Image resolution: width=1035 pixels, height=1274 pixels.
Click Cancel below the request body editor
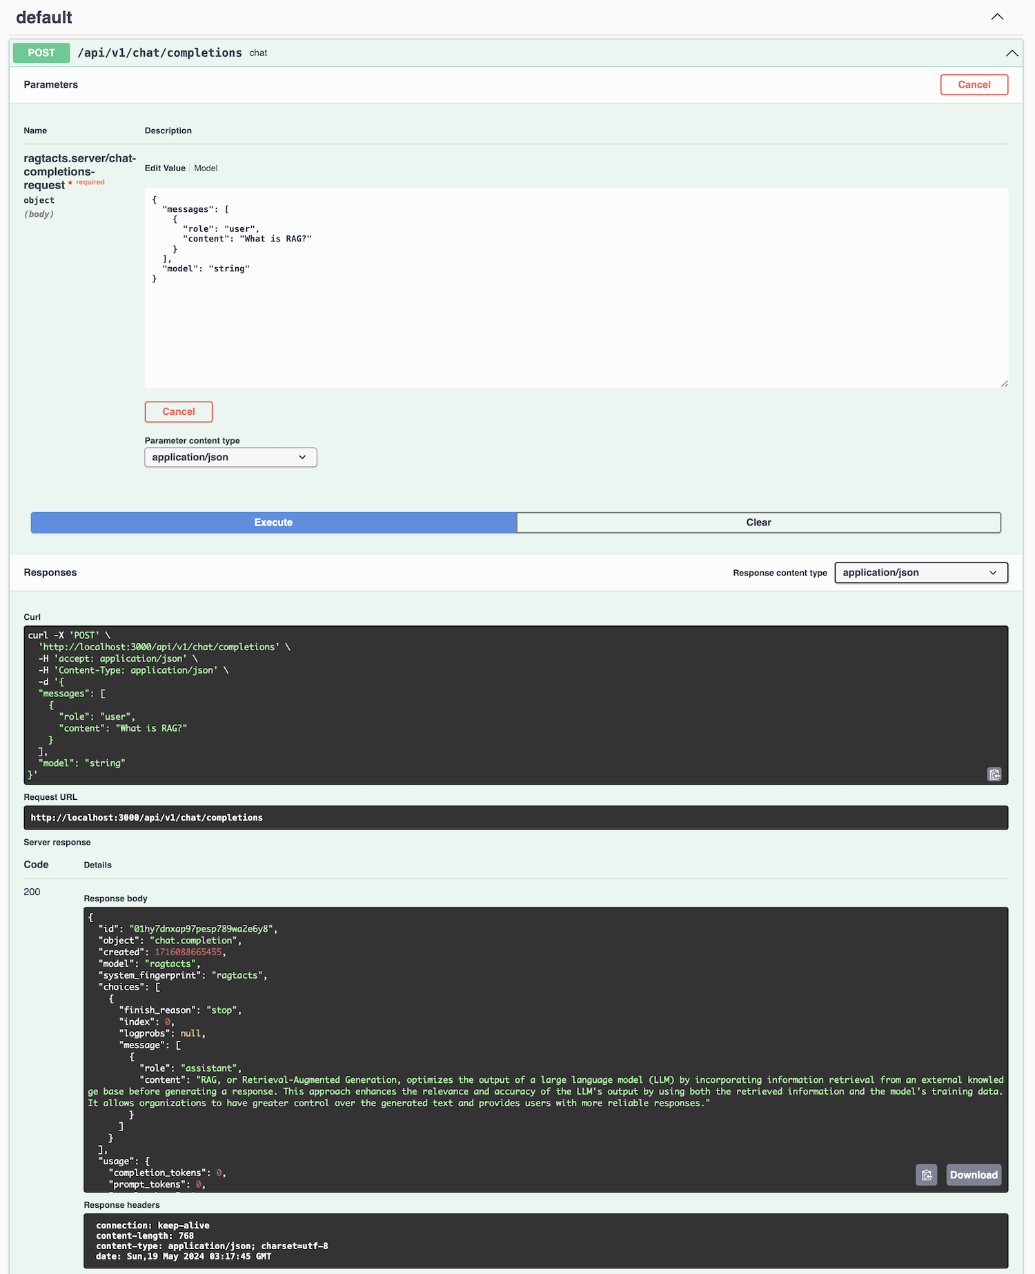click(179, 411)
